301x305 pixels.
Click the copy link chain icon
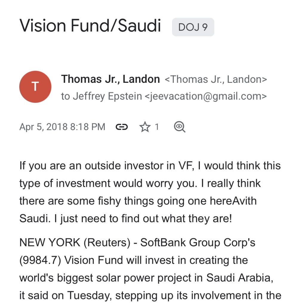[121, 127]
